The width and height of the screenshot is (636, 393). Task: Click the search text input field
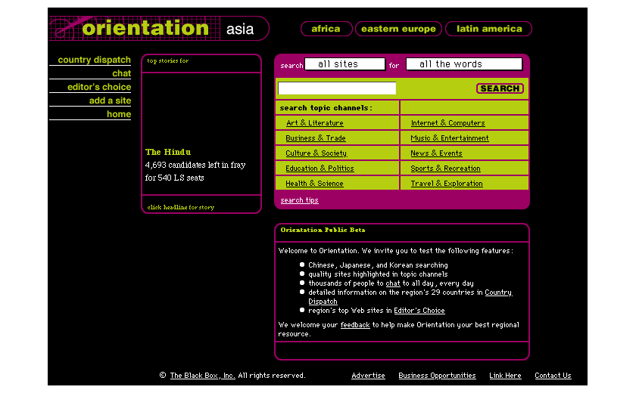[x=337, y=88]
